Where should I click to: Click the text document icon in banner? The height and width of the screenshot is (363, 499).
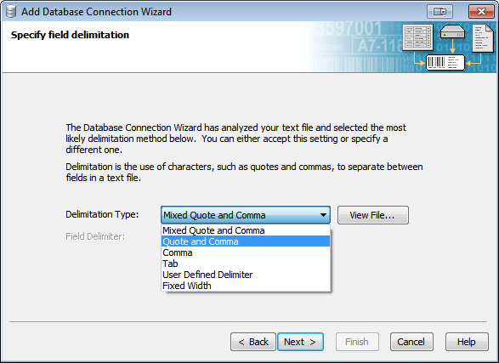(483, 38)
